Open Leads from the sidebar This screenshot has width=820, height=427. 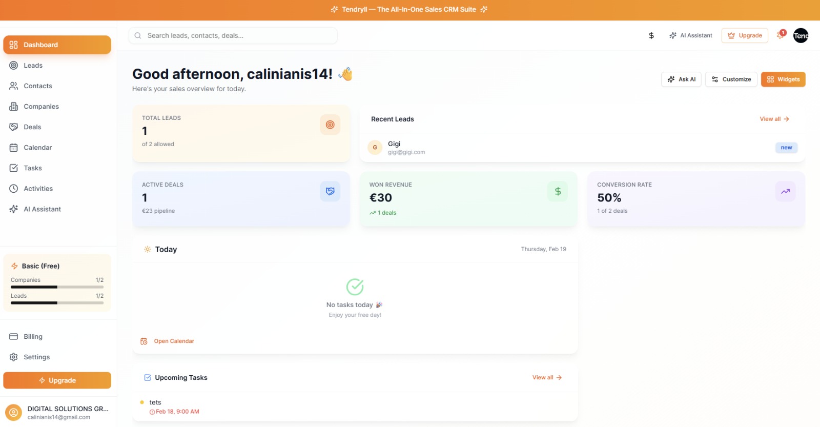tap(33, 66)
